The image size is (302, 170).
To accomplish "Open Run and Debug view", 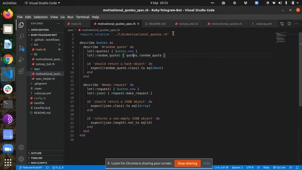I will point(21,59).
